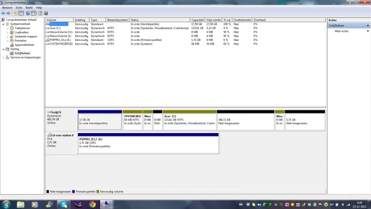Screen dimensions: 371x209
Task: Open the Help menu
Action: point(39,7)
